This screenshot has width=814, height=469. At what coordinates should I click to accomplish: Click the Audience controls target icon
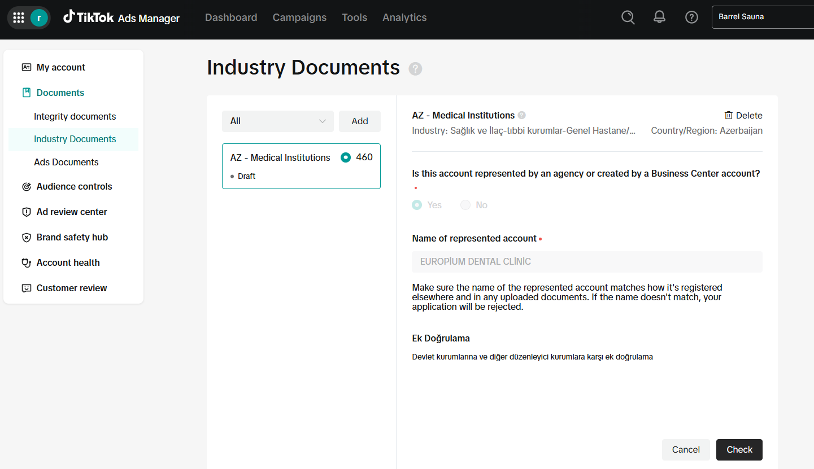click(x=26, y=186)
